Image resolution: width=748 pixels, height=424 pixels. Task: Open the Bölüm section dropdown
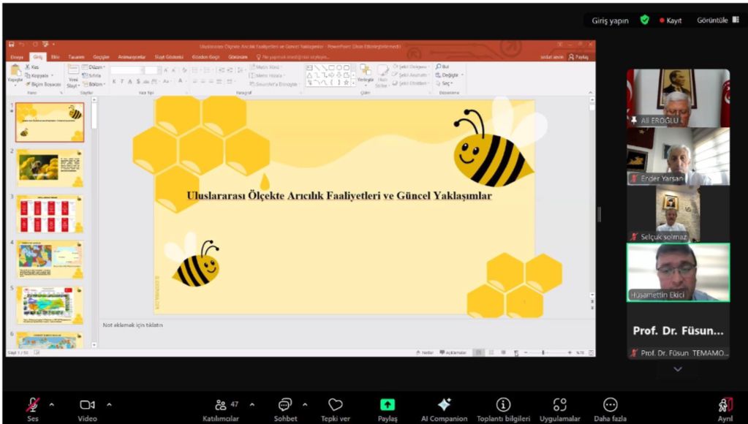(94, 84)
